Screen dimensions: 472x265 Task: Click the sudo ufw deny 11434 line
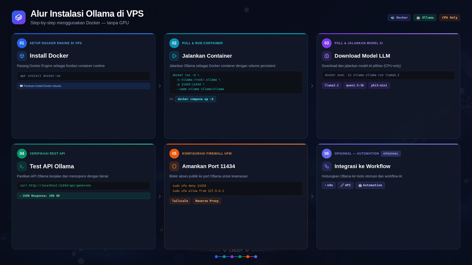coord(189,186)
